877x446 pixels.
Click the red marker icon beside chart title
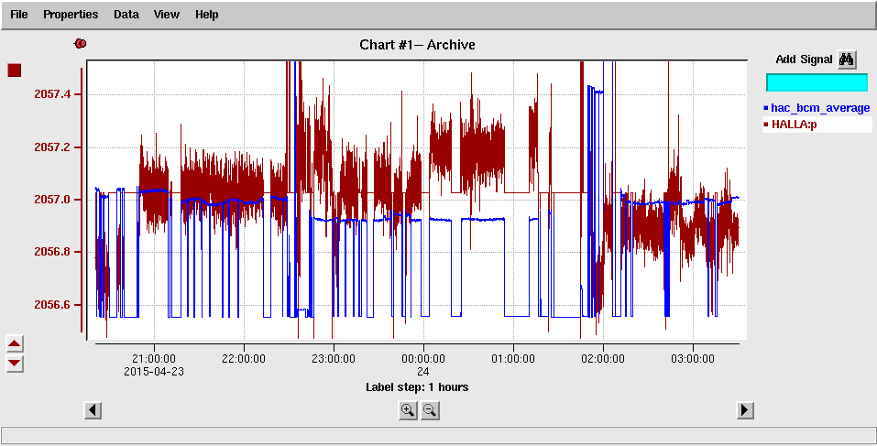click(81, 44)
